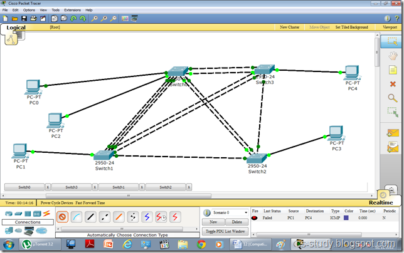Select the Hubs device category
This screenshot has width=404, height=253.
[x=28, y=214]
